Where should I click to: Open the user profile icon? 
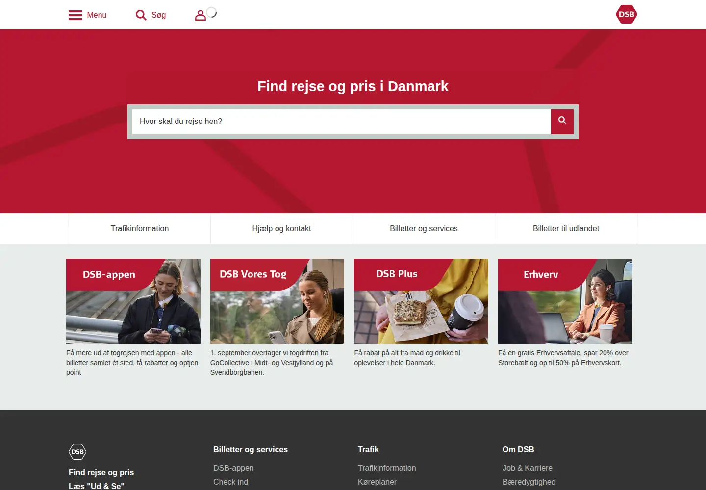(200, 15)
